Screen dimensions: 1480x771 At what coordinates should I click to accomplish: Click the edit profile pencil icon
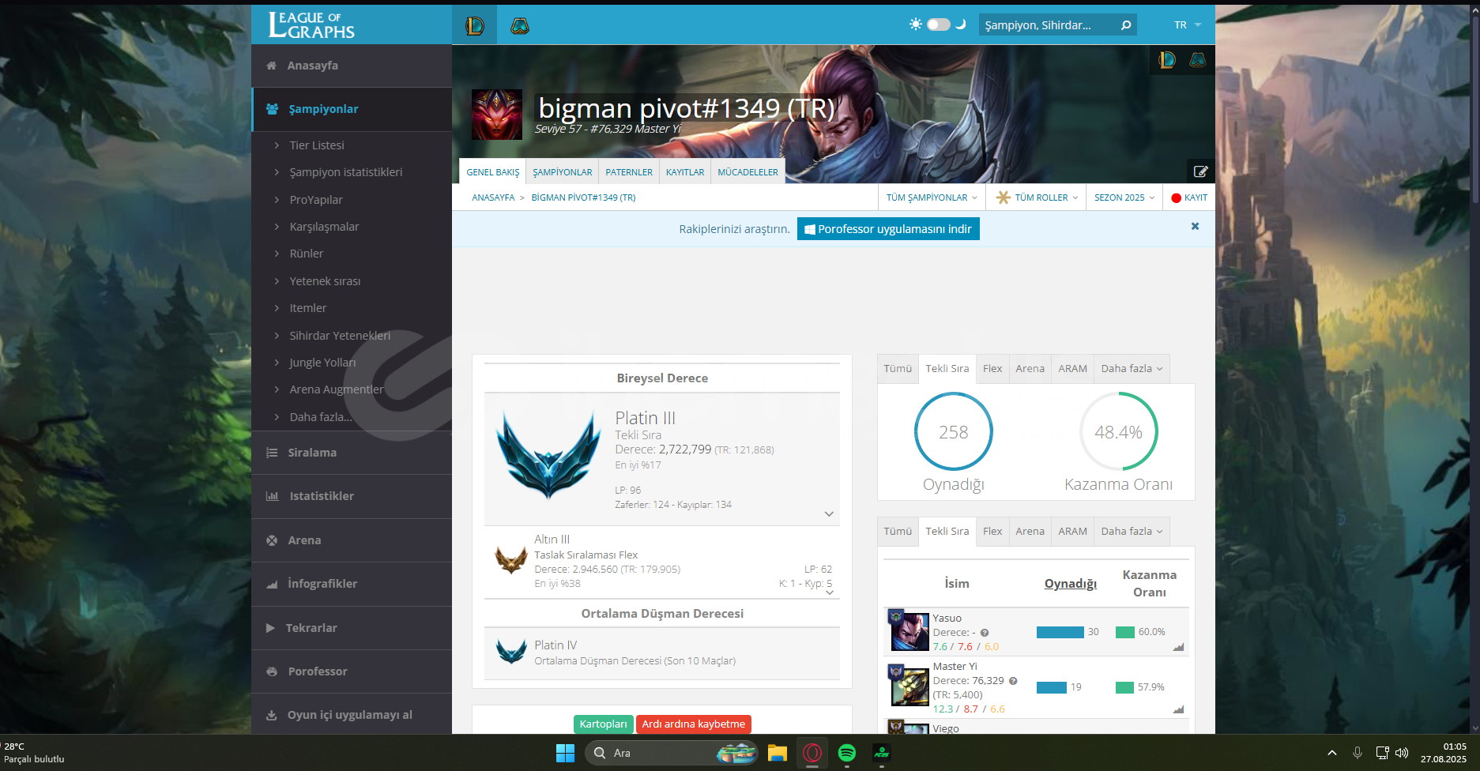tap(1200, 171)
